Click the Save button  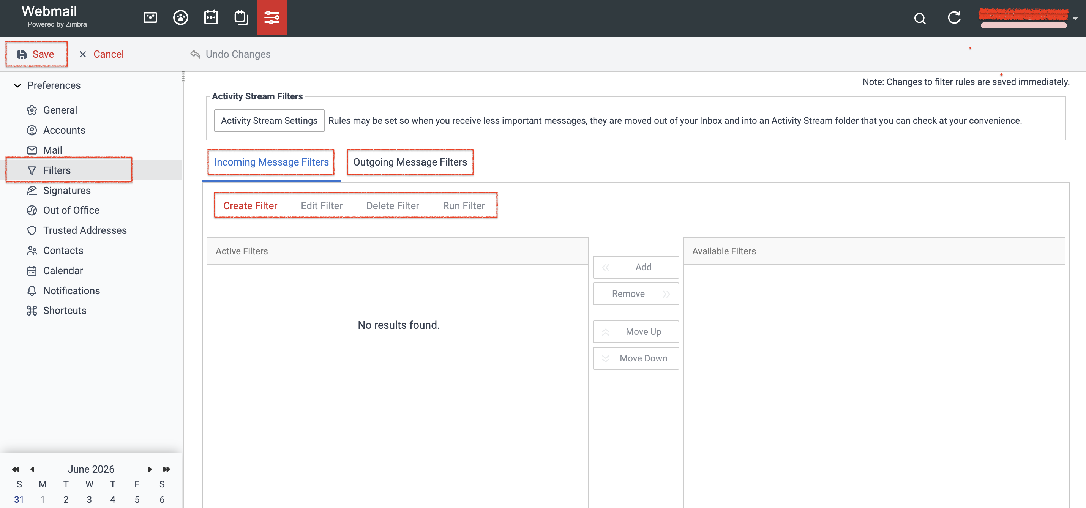(x=36, y=54)
